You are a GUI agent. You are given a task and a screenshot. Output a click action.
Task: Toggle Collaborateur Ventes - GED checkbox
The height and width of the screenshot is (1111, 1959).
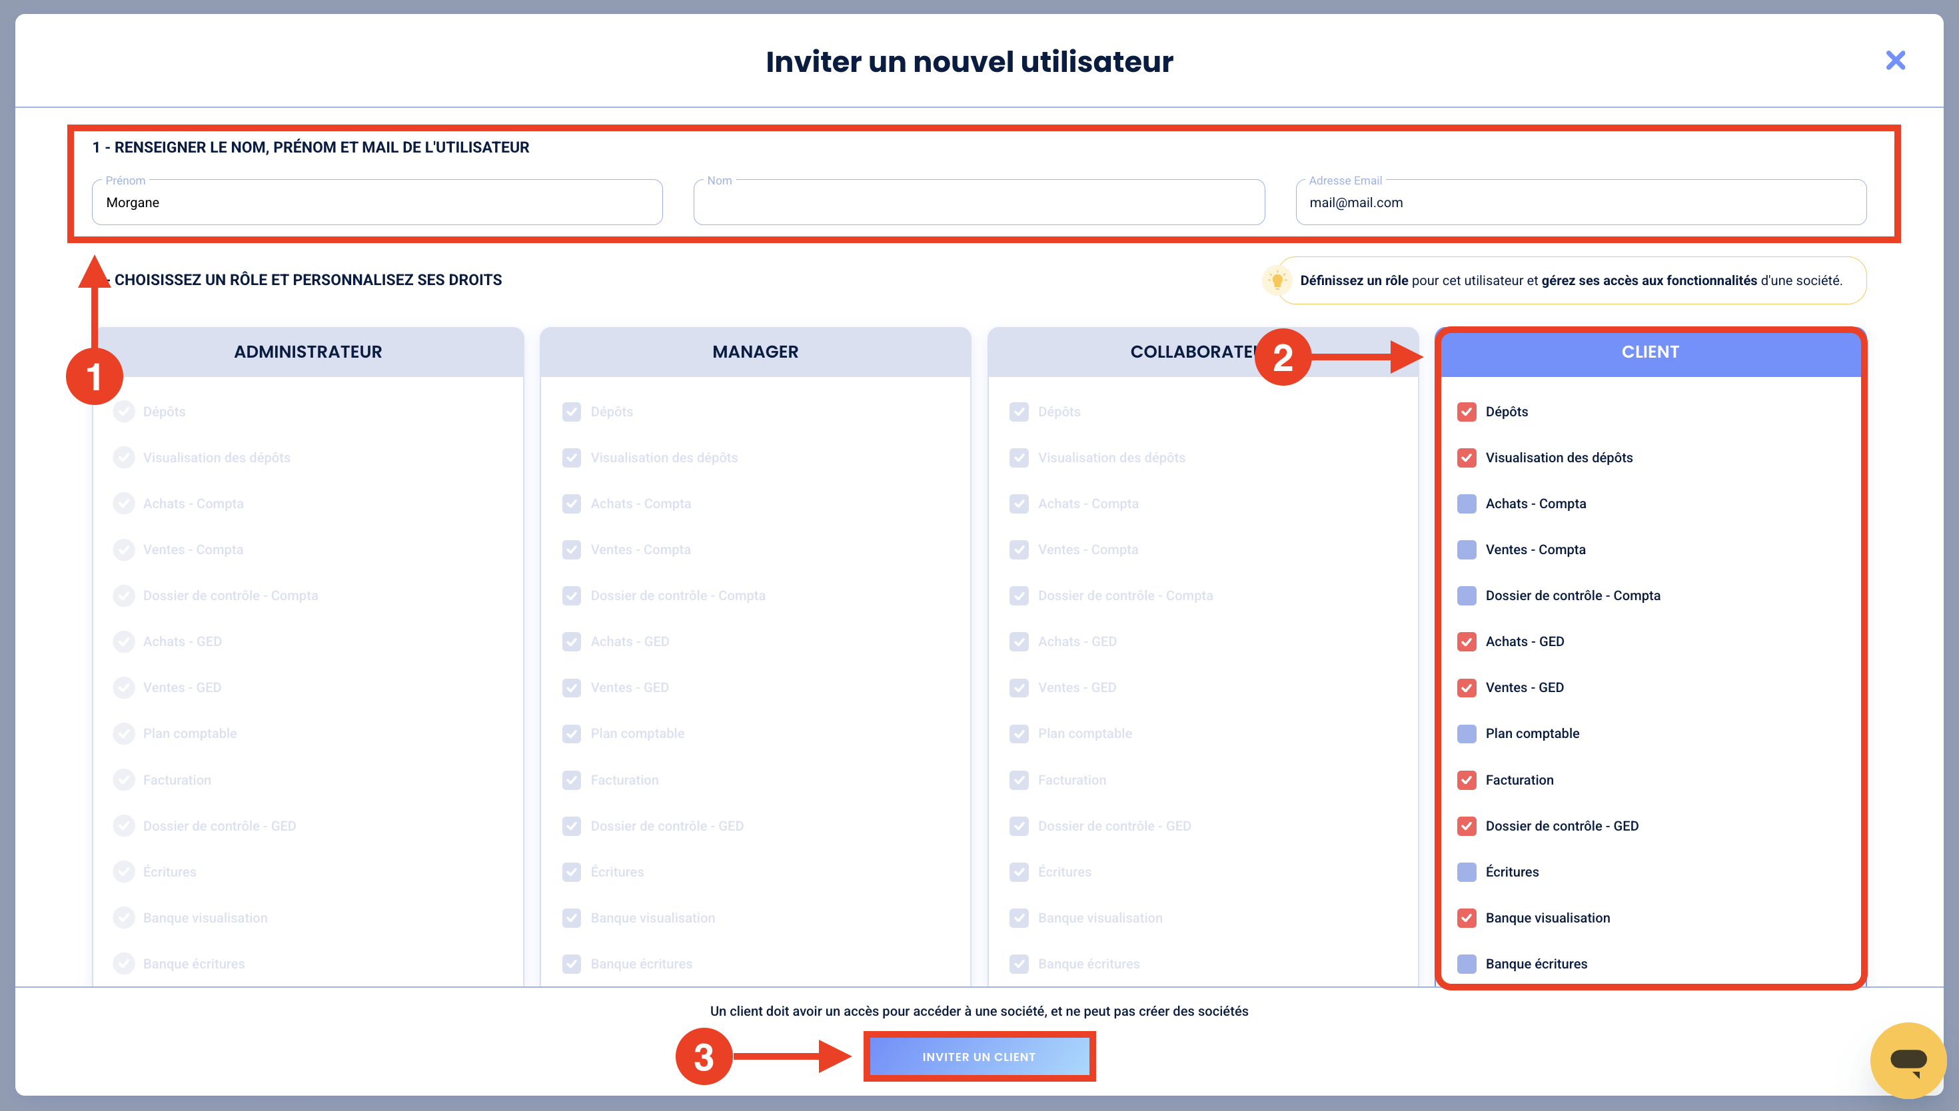click(x=1019, y=687)
